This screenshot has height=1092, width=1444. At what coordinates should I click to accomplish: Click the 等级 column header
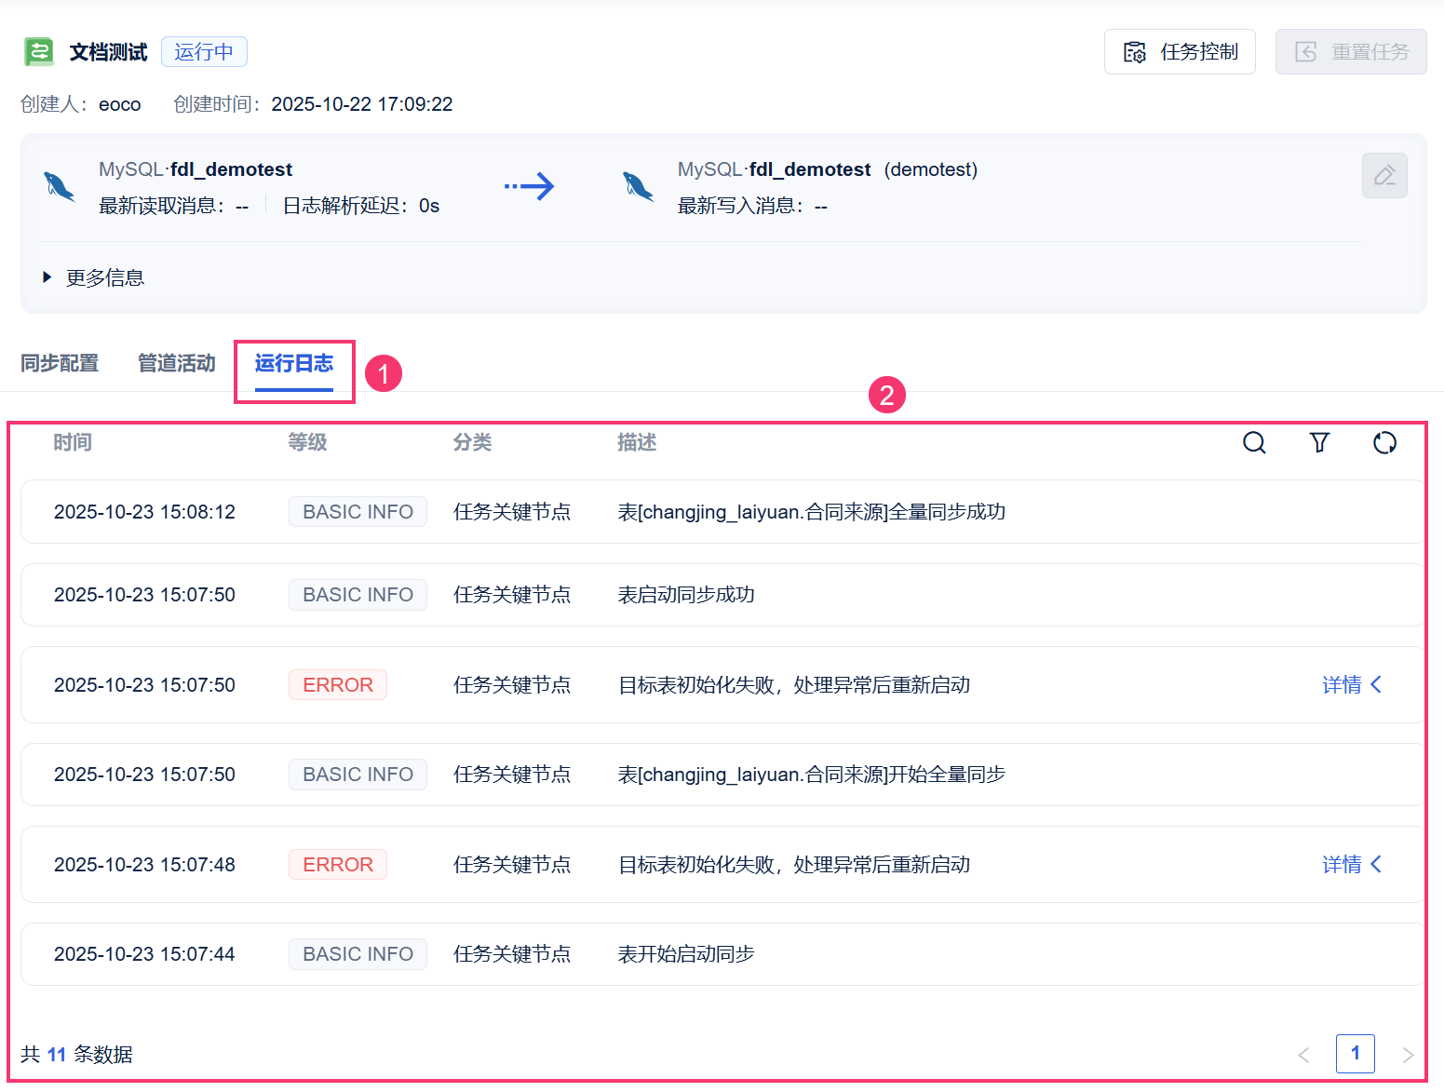click(307, 442)
